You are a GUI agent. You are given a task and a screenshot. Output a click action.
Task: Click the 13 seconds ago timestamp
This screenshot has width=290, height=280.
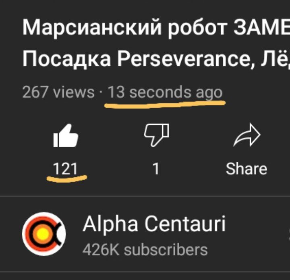[165, 93]
